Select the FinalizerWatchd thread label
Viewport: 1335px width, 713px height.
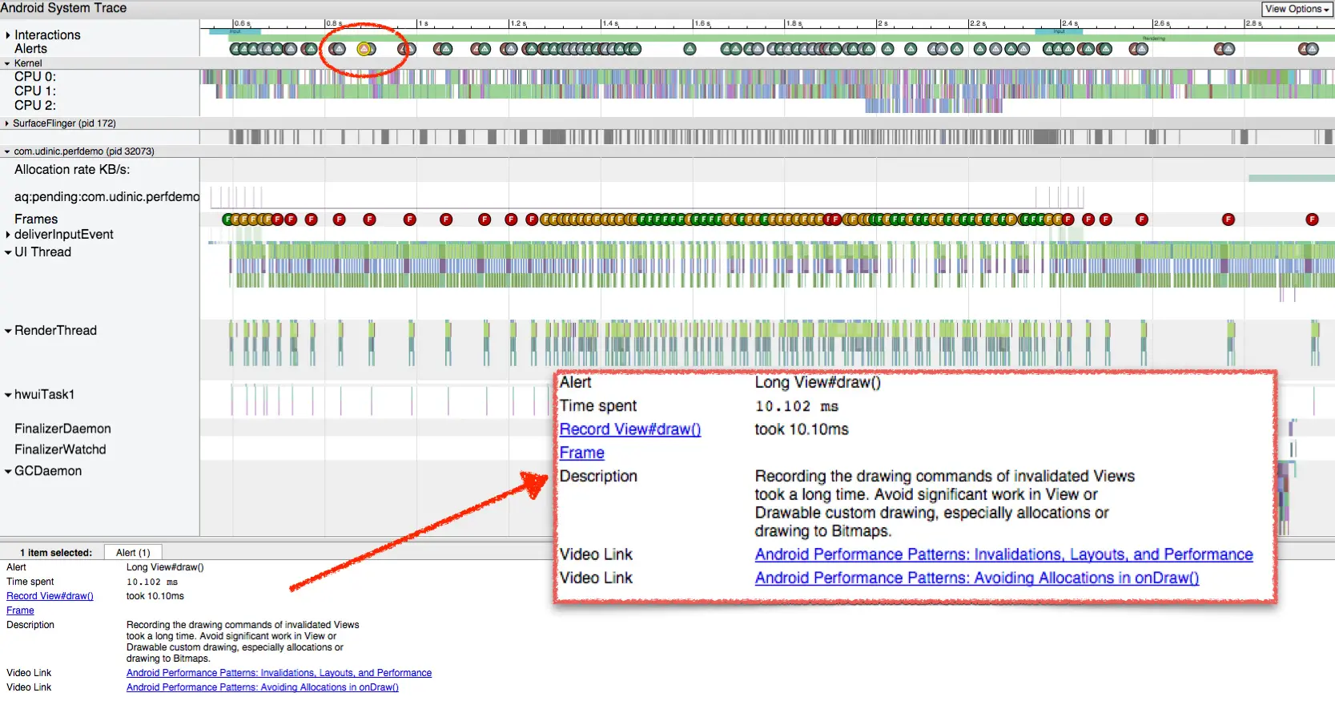(x=60, y=450)
